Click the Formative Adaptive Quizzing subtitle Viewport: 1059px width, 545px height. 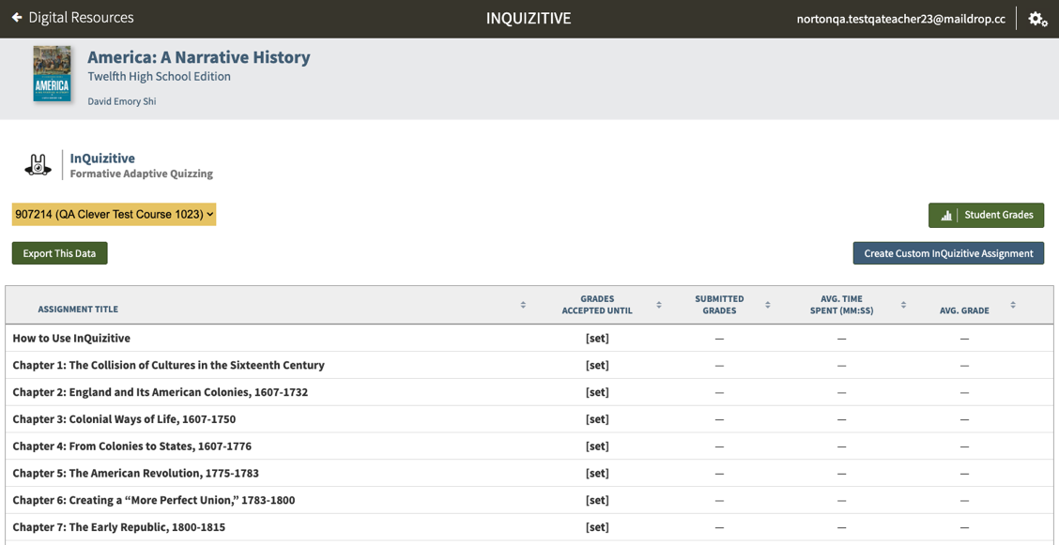click(141, 174)
